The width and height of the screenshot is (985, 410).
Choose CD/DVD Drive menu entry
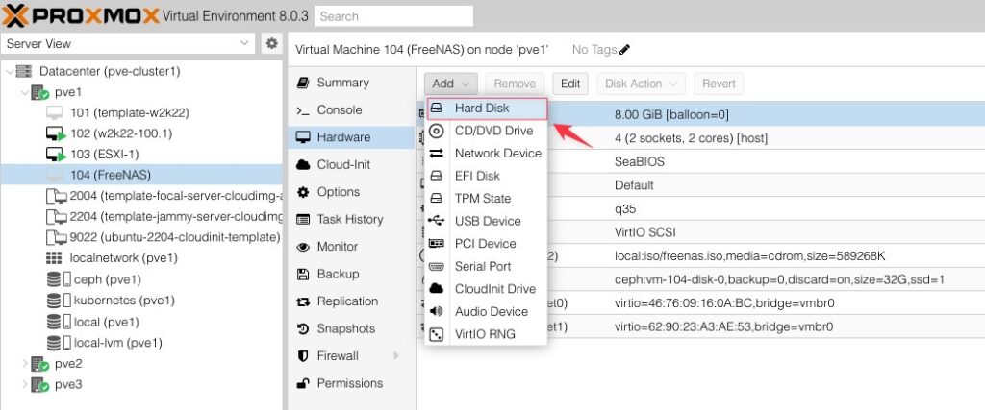[x=486, y=131]
